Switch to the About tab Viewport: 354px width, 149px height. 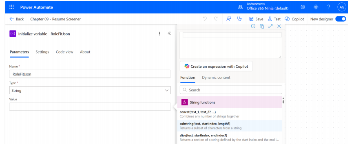[85, 52]
